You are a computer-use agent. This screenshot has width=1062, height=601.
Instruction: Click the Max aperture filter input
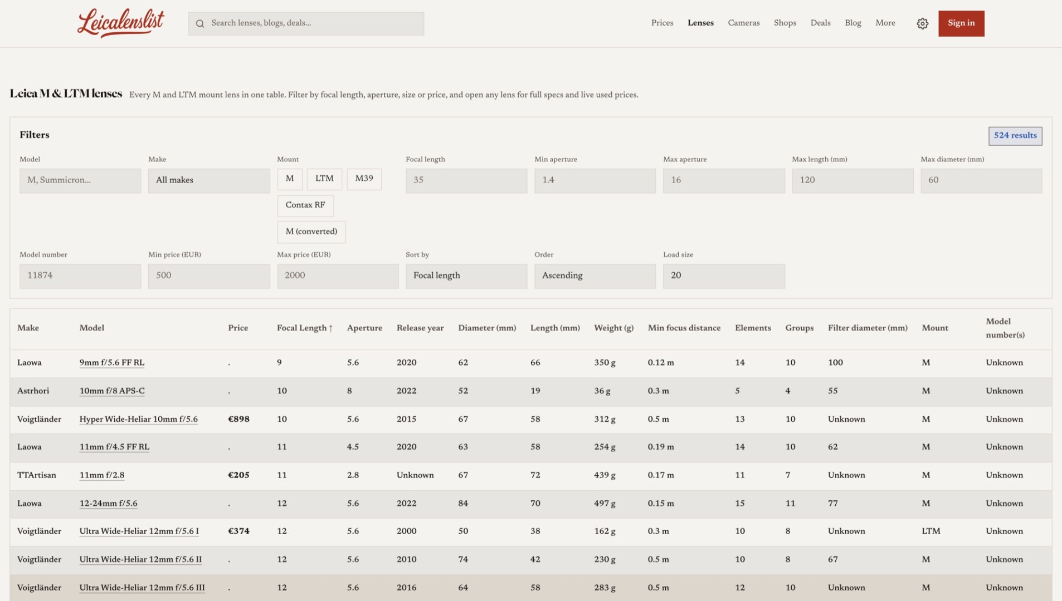tap(724, 181)
